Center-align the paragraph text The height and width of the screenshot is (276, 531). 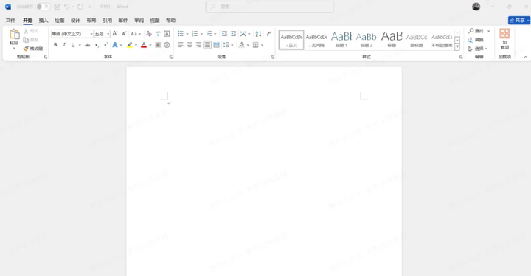click(x=190, y=45)
